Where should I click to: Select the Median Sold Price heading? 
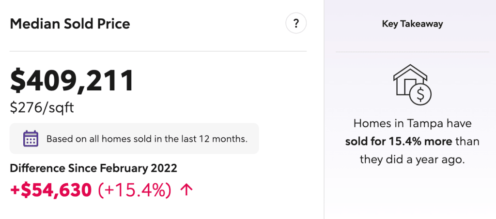tap(70, 24)
